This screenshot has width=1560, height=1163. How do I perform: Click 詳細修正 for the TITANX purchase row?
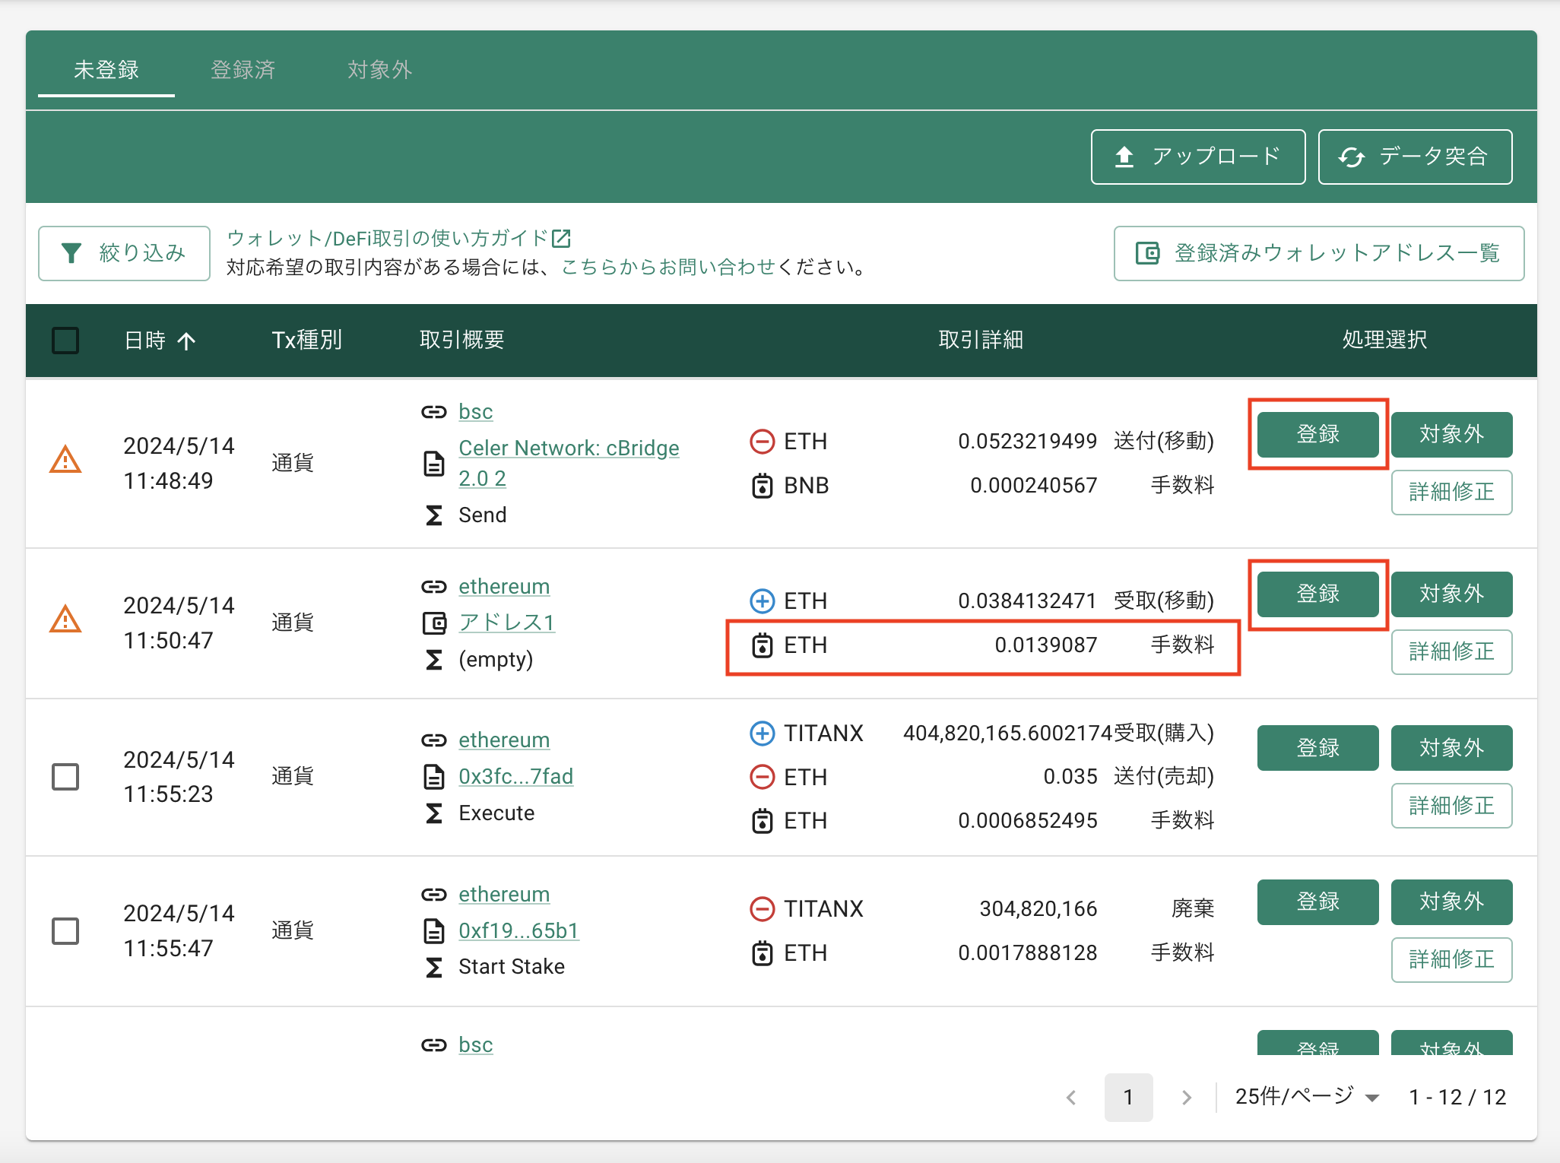(x=1451, y=806)
